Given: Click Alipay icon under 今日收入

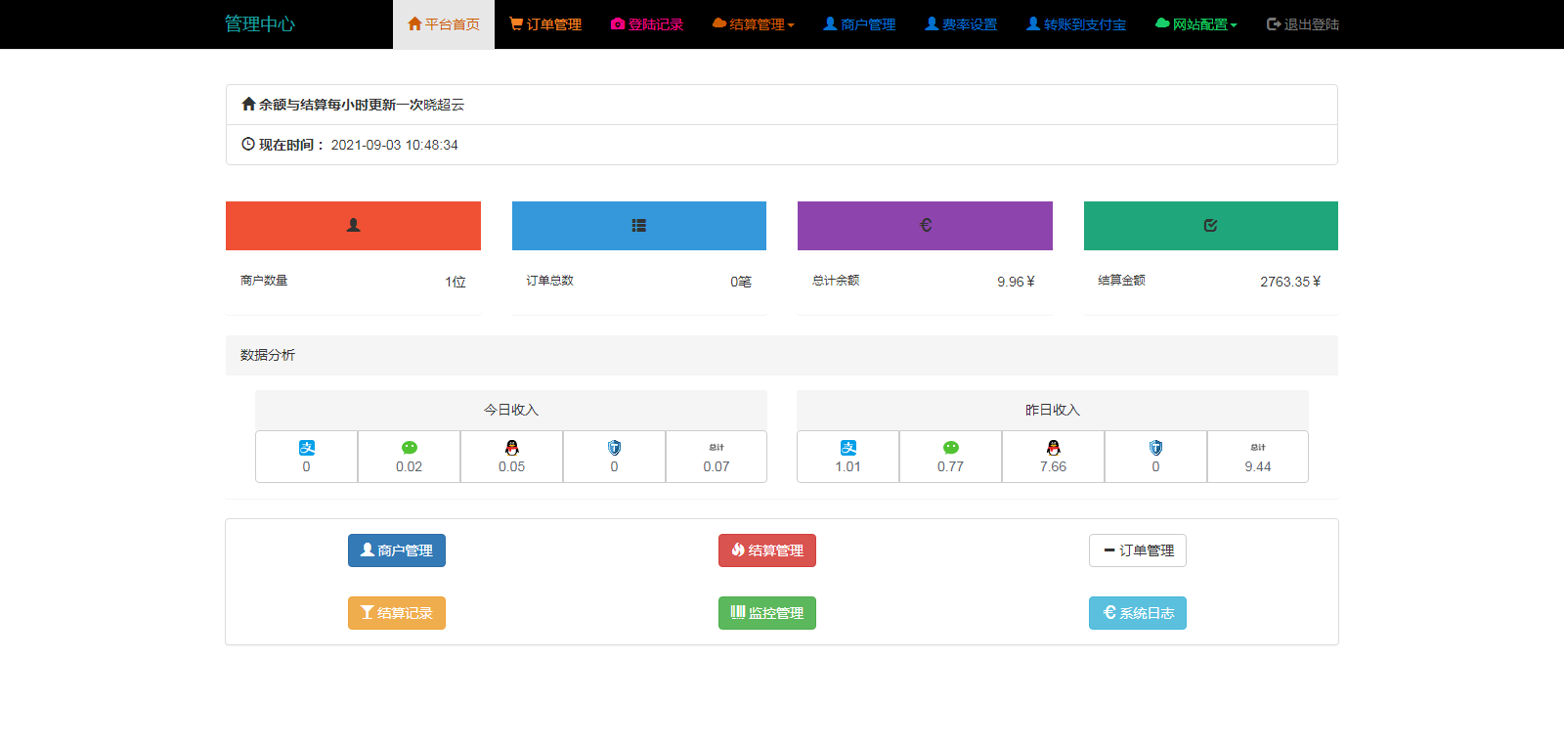Looking at the screenshot, I should (307, 448).
